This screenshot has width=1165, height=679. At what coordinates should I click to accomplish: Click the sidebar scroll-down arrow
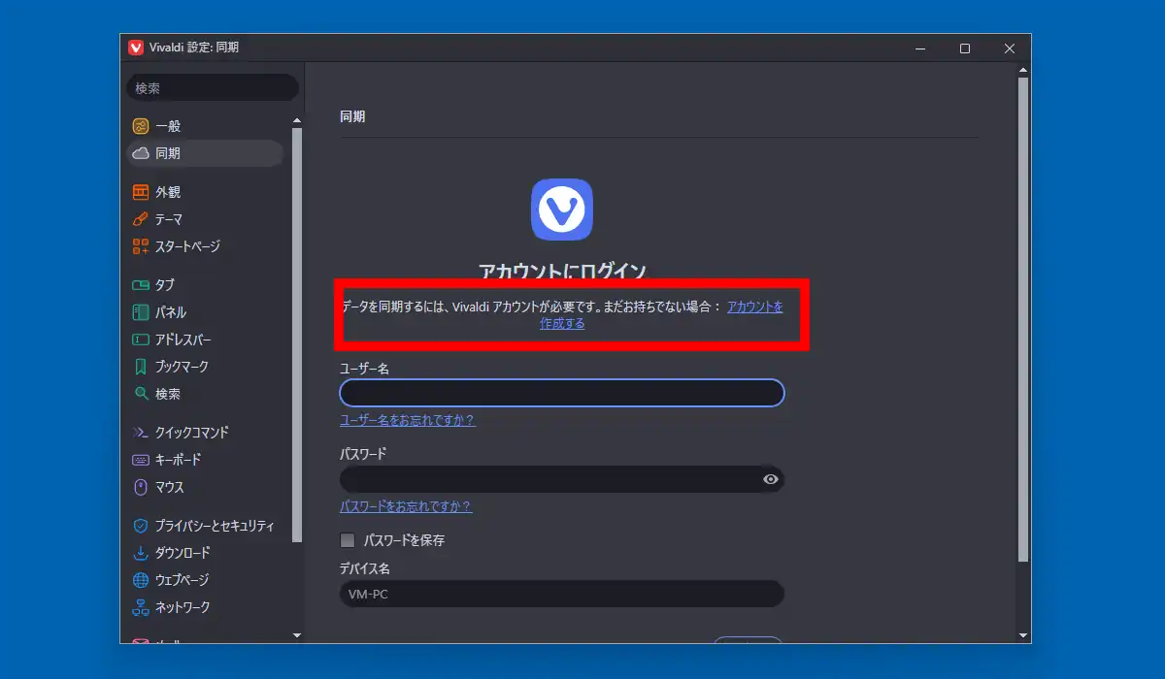pyautogui.click(x=297, y=635)
